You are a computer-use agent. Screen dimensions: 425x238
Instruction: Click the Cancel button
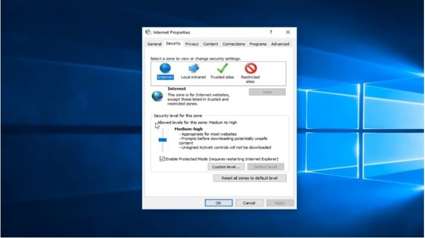[x=249, y=203]
